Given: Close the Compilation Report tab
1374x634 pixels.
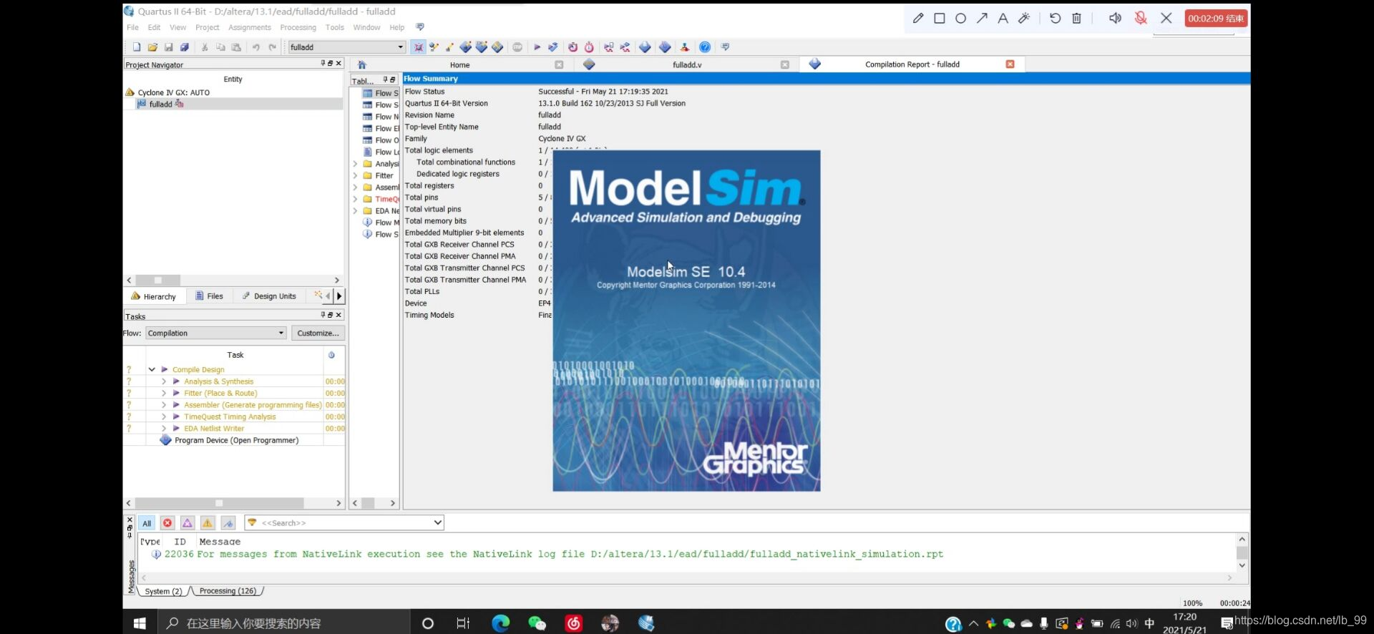Looking at the screenshot, I should coord(1010,64).
